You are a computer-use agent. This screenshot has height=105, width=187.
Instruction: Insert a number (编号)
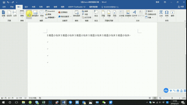172,13
